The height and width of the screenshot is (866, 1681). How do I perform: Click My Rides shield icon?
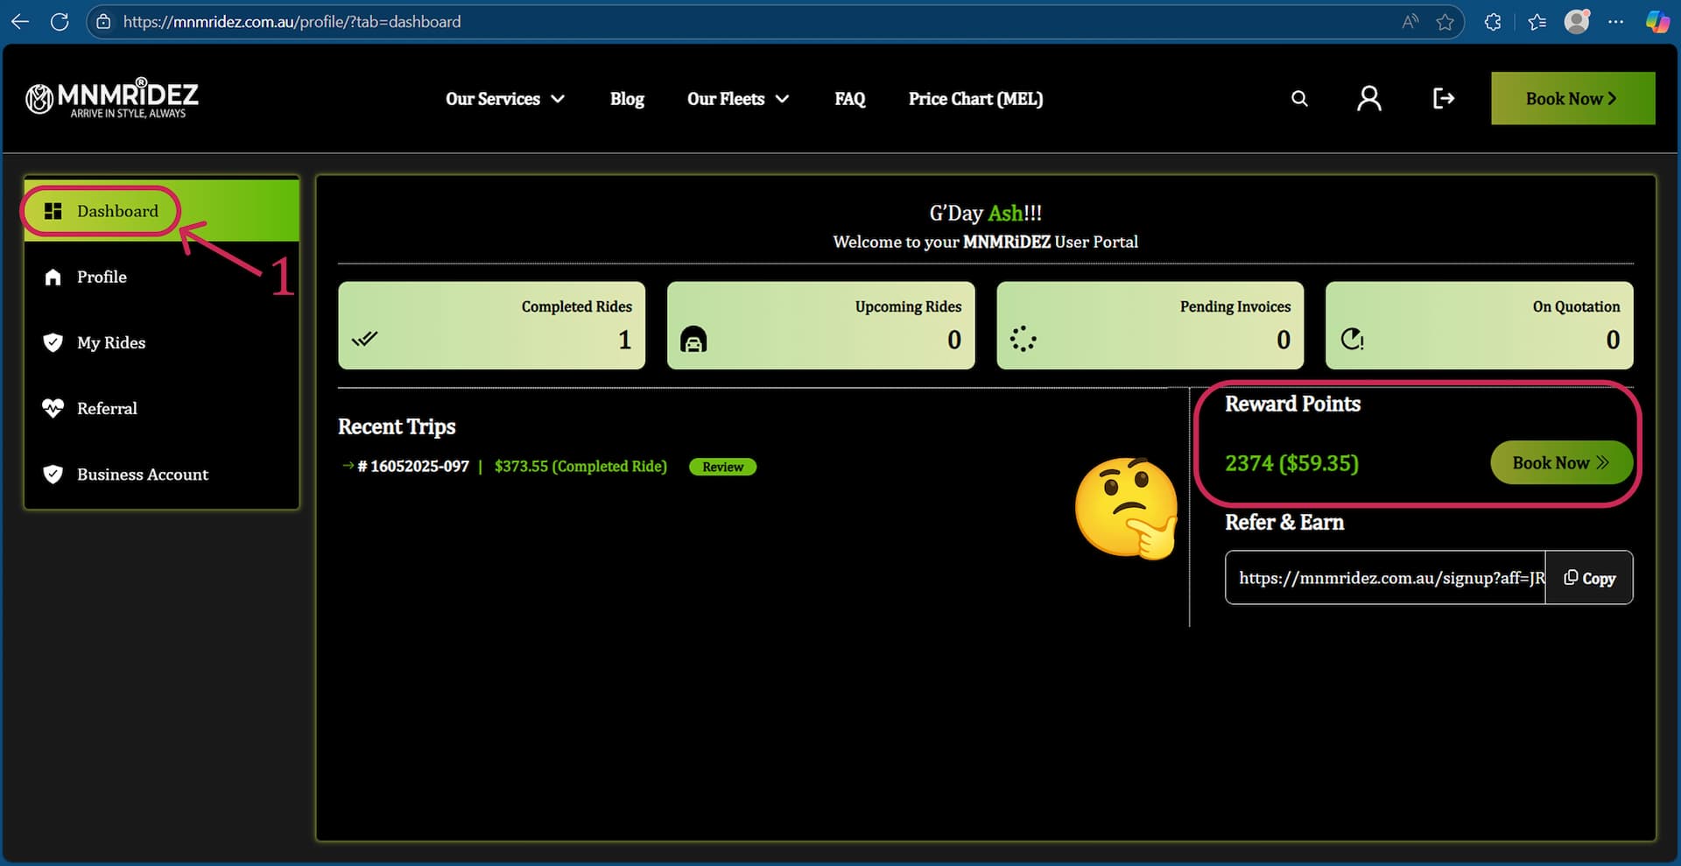[53, 342]
